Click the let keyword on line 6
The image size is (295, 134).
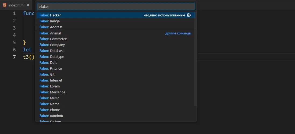pos(27,50)
